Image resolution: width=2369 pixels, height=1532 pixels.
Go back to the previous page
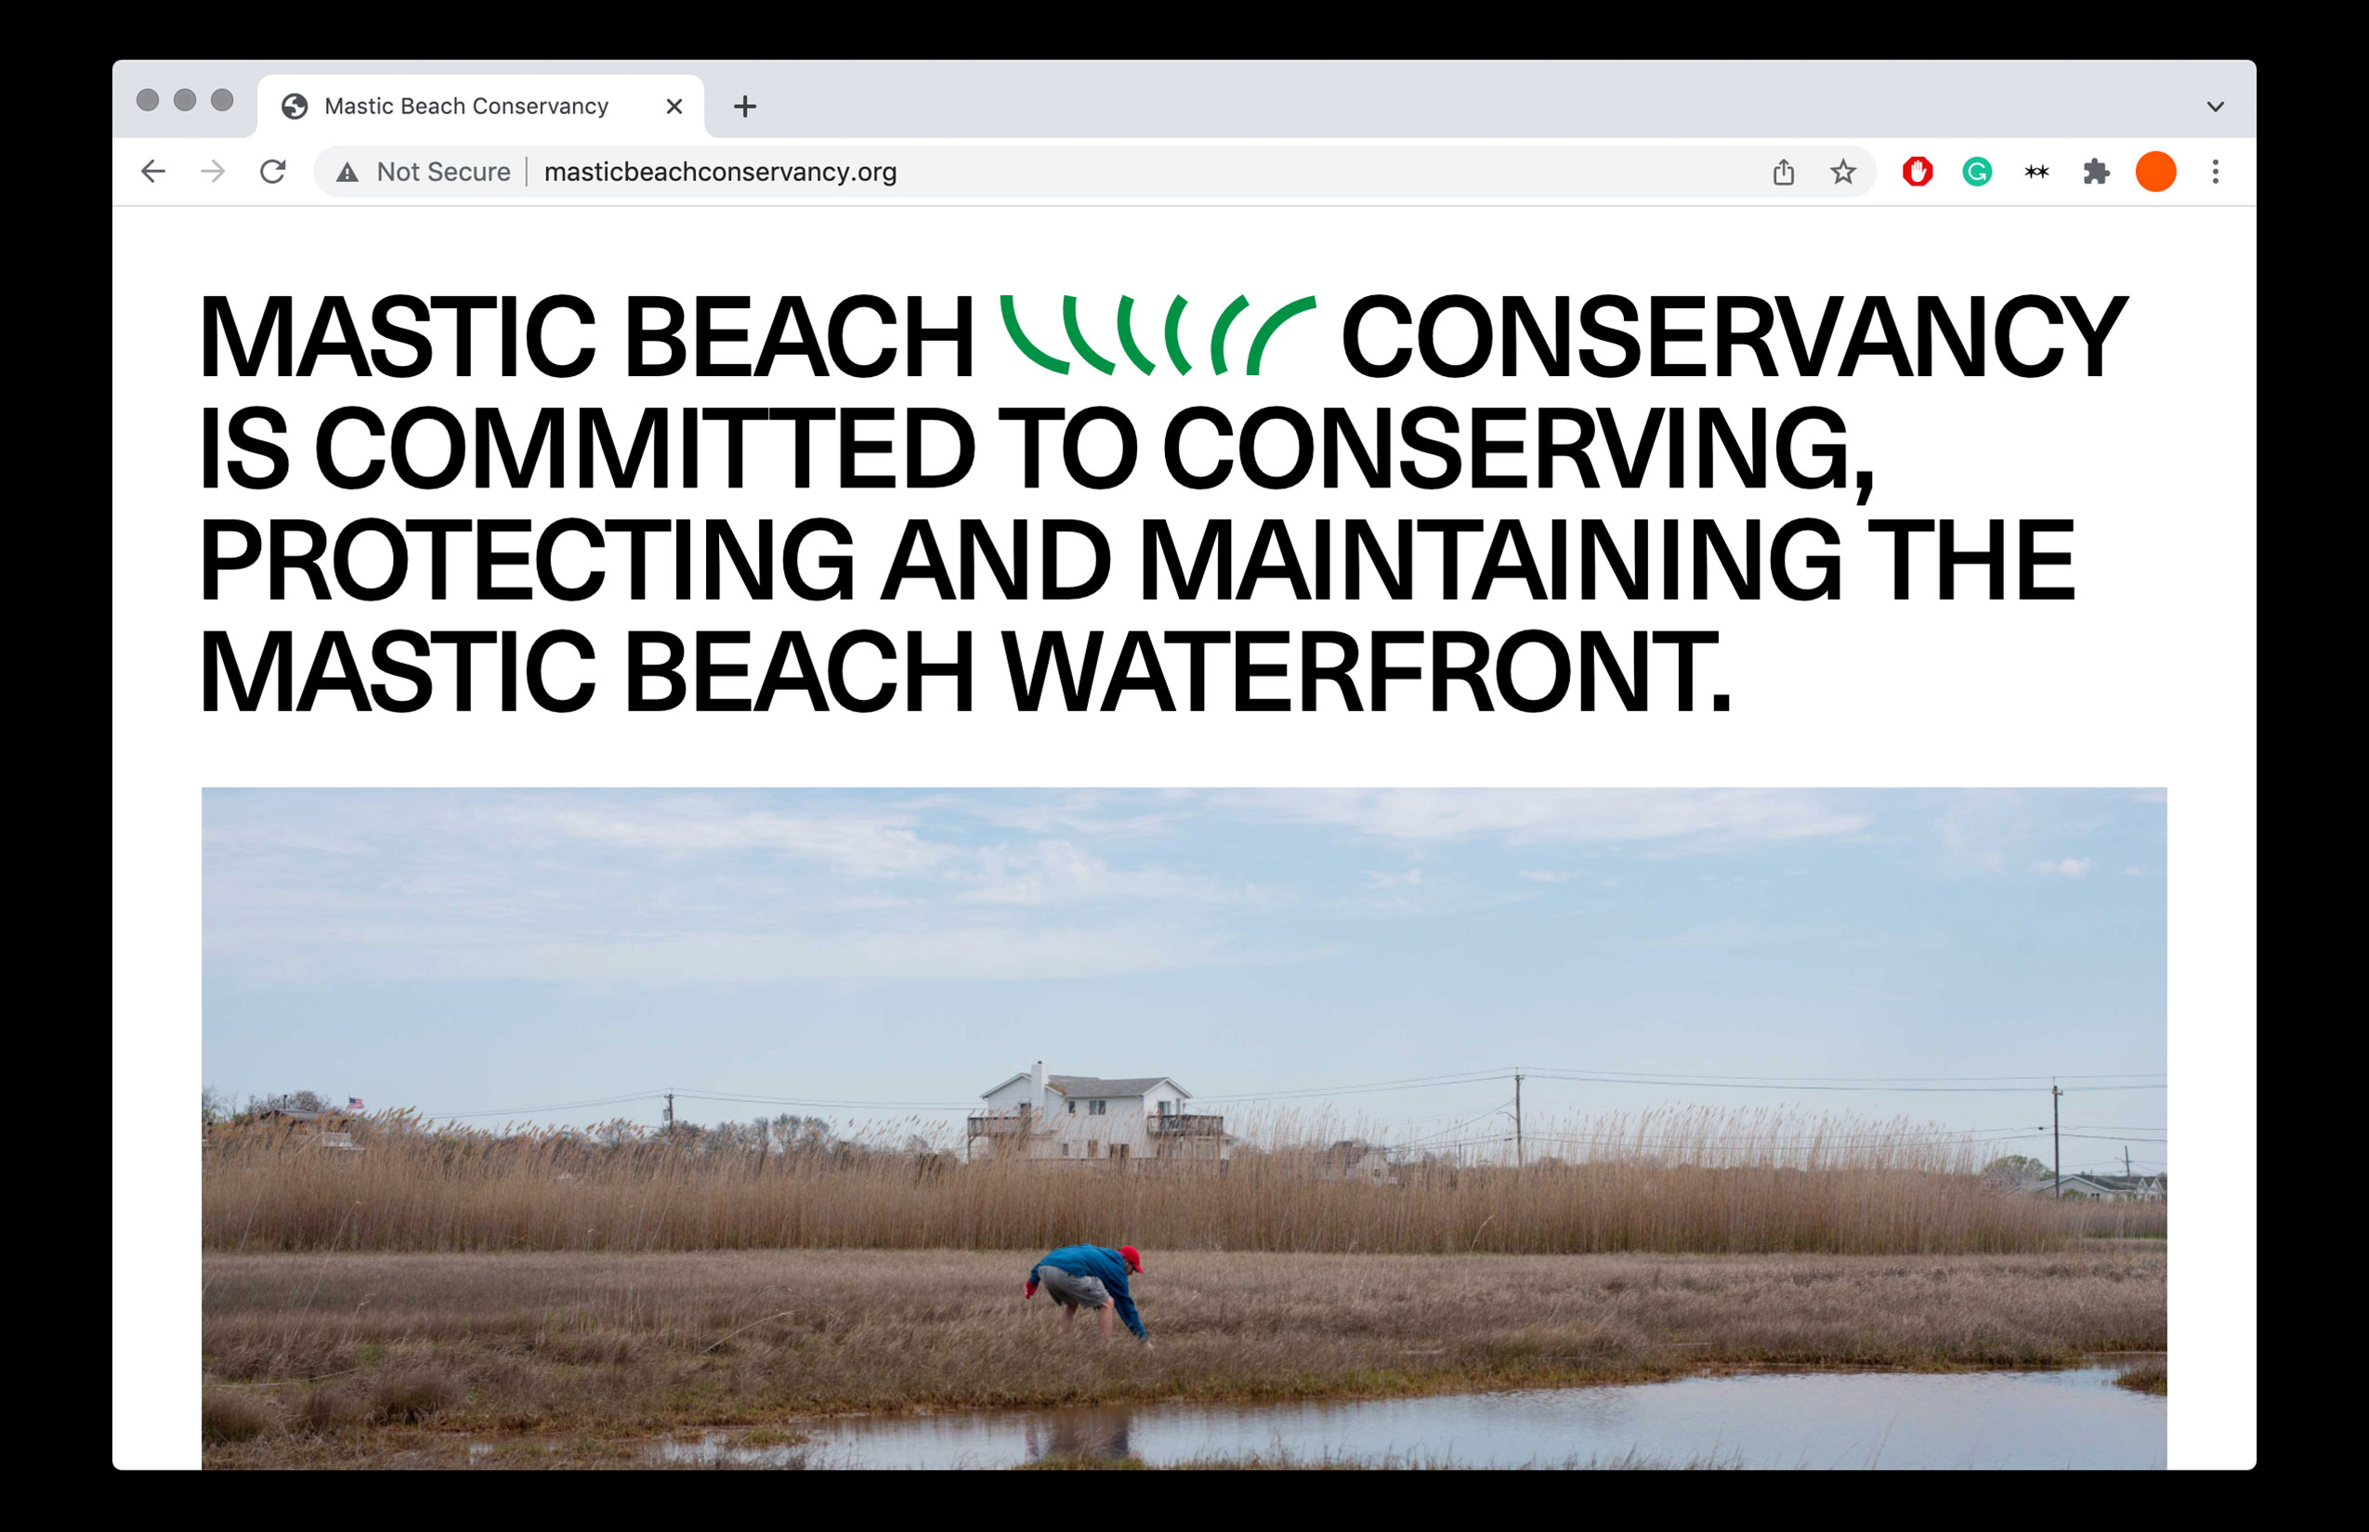(x=153, y=172)
